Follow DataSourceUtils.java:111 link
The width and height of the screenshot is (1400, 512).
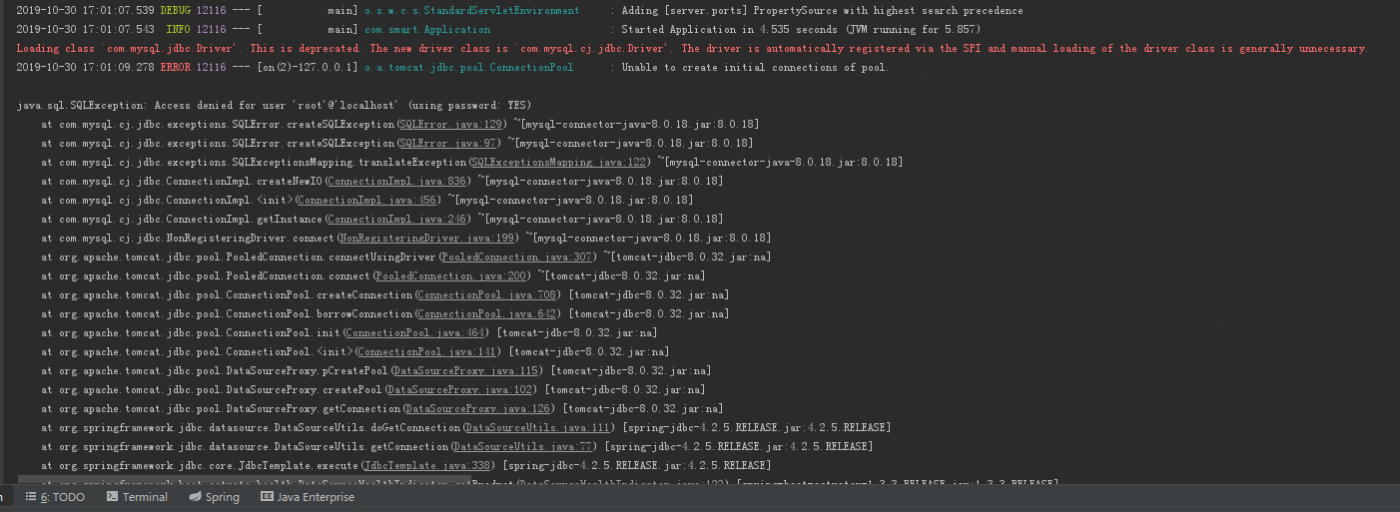click(538, 427)
